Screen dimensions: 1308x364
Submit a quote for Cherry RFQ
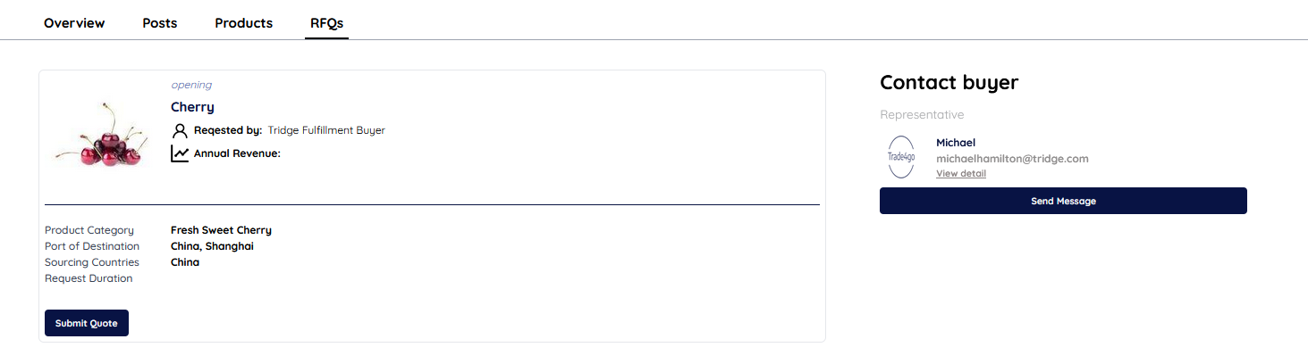[87, 323]
